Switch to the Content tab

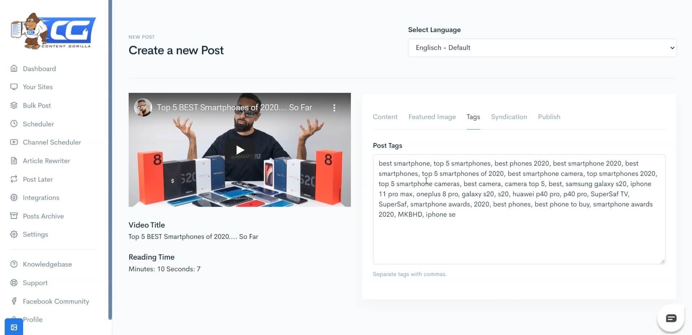[385, 117]
